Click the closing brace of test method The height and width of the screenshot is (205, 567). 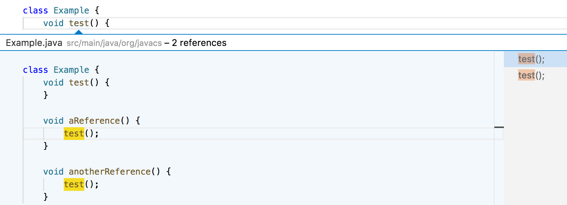[x=46, y=95]
